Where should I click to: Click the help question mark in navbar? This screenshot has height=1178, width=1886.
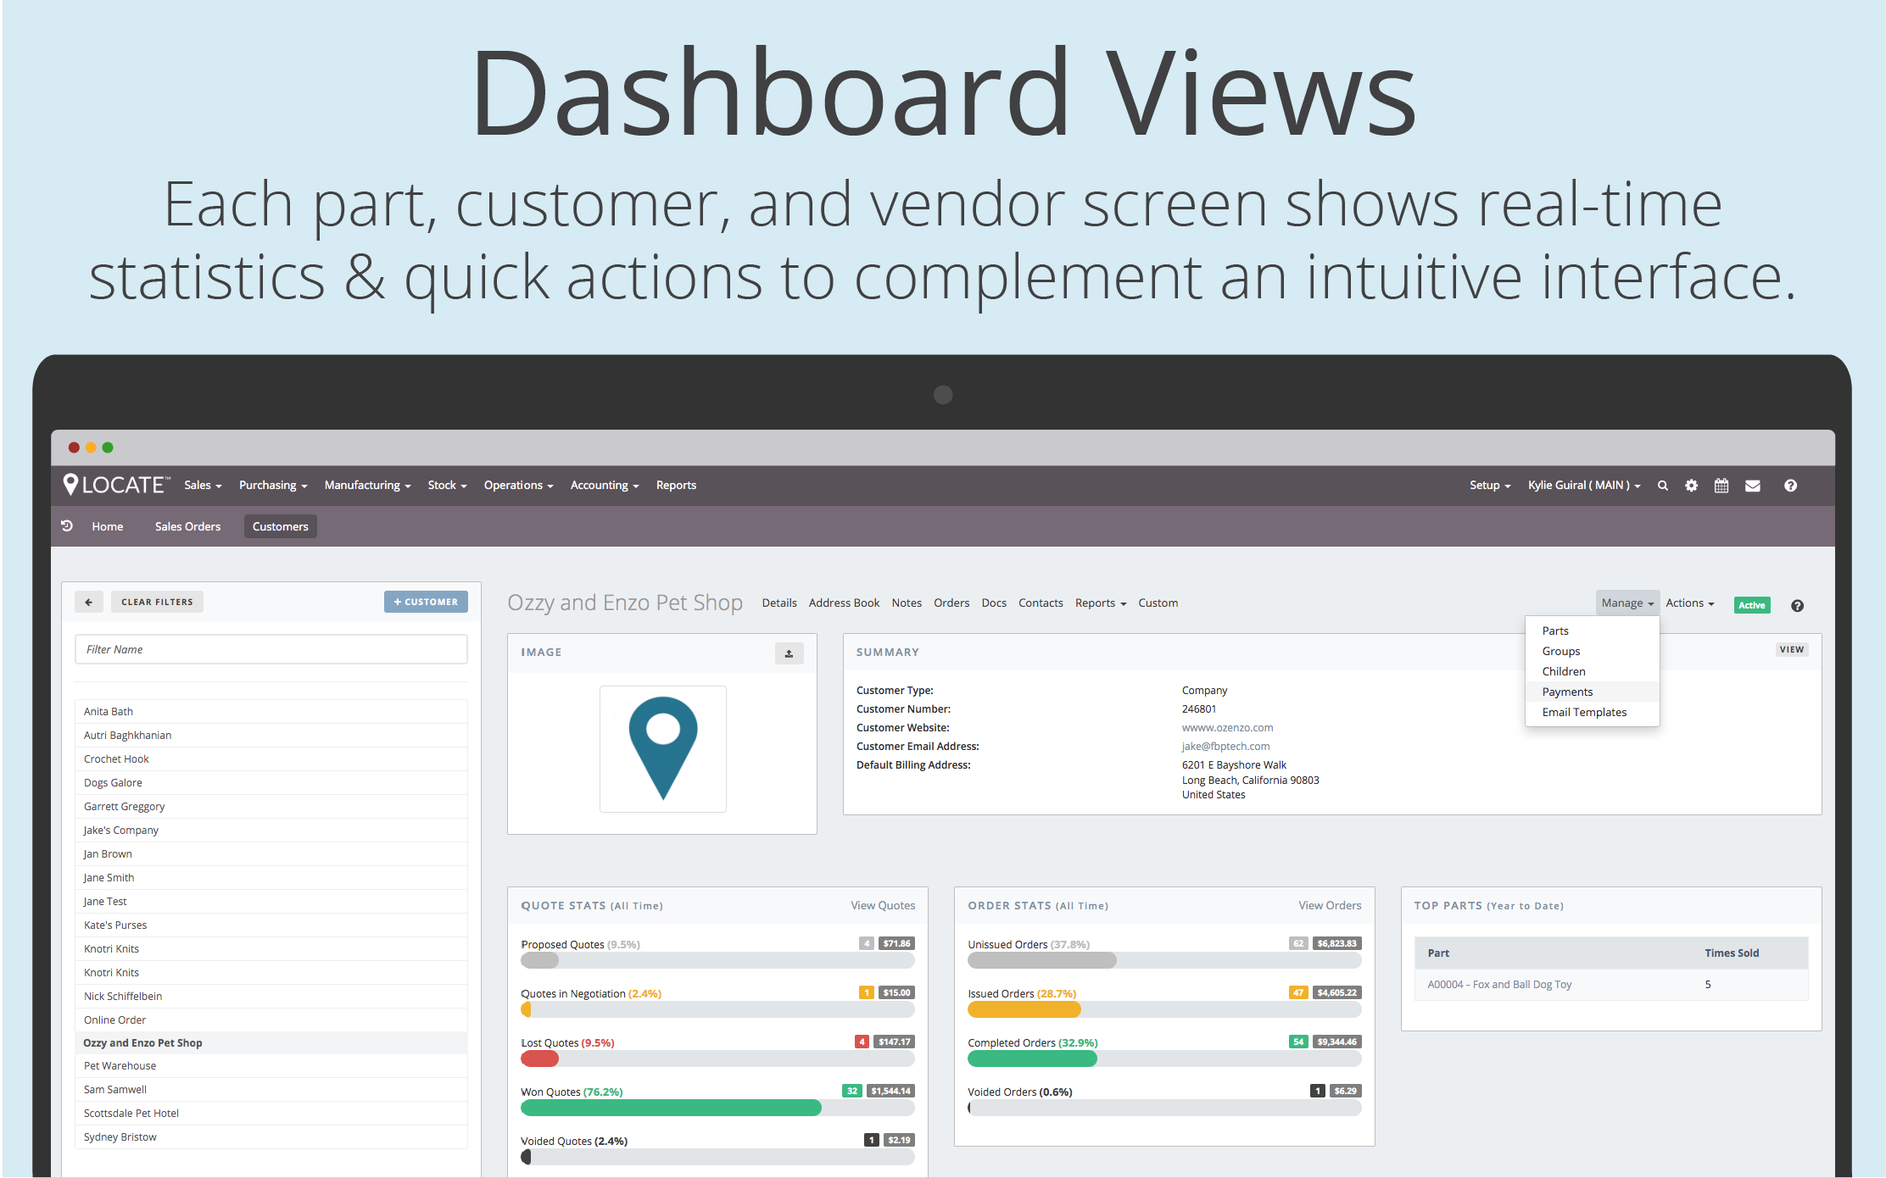click(x=1790, y=486)
